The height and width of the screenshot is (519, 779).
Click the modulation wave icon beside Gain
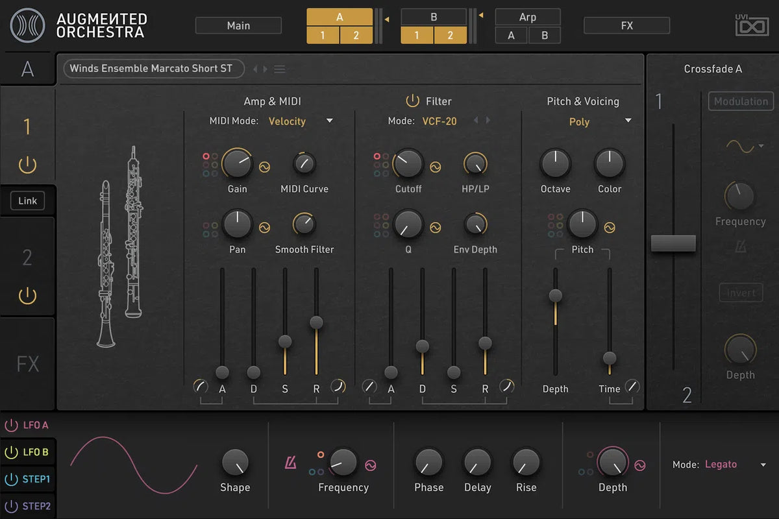tap(264, 167)
